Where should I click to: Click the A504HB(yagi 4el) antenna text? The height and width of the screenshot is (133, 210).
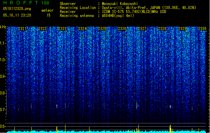point(118,16)
